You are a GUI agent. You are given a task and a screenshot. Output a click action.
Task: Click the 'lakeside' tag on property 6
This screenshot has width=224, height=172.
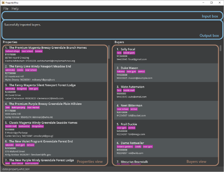coord(10,145)
